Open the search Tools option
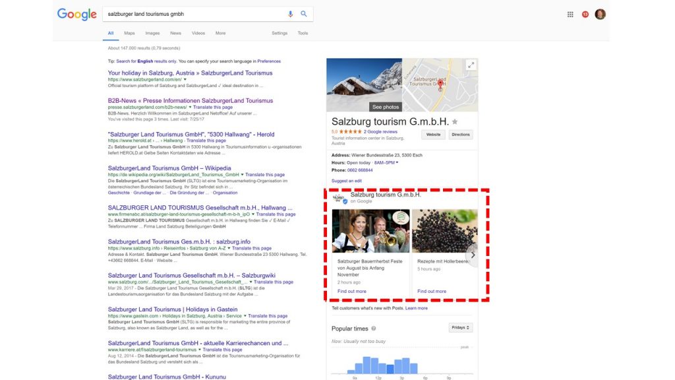This screenshot has height=380, width=675. click(303, 33)
